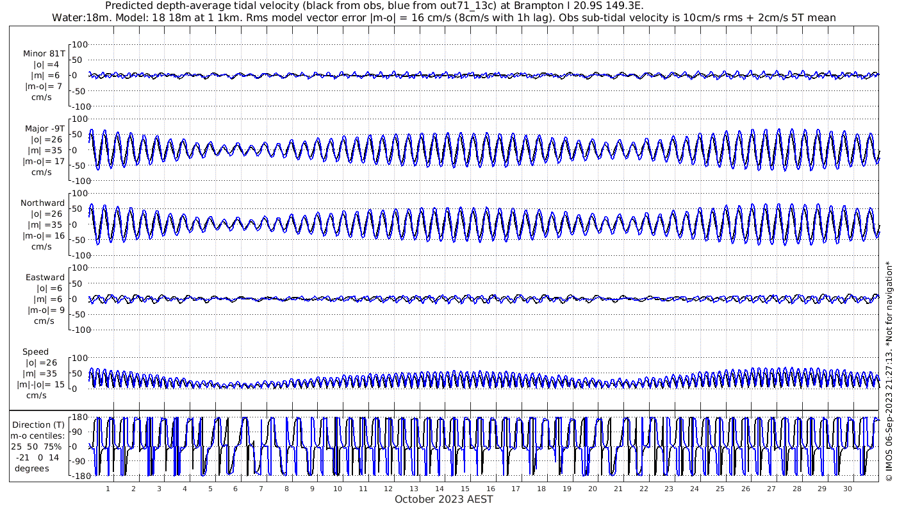Click the 'October 2023 AEST' axis label

tap(444, 499)
